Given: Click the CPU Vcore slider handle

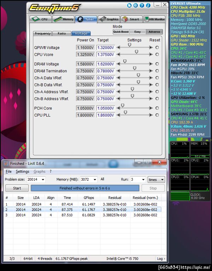Looking at the screenshot, I should click(x=137, y=52).
